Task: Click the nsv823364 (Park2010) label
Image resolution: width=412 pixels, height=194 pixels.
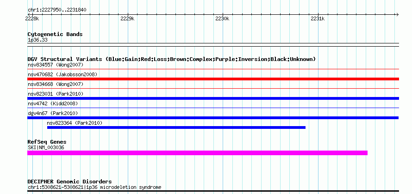Action: pyautogui.click(x=75, y=123)
